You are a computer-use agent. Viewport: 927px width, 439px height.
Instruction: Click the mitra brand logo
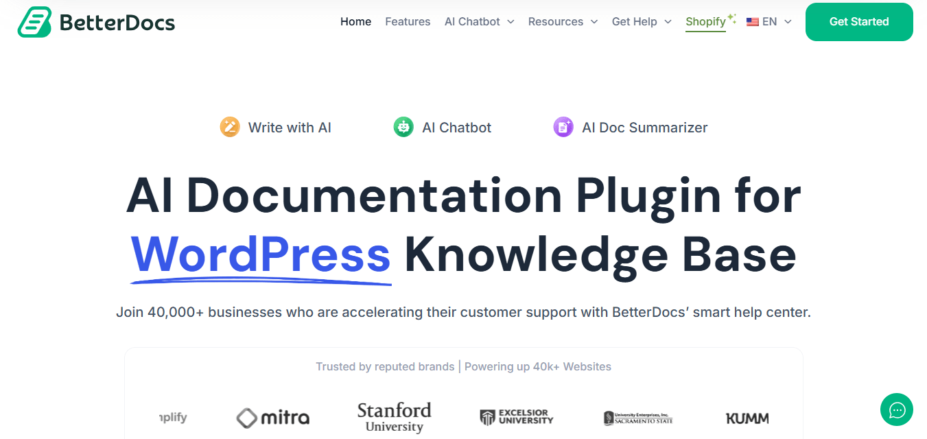click(x=272, y=417)
